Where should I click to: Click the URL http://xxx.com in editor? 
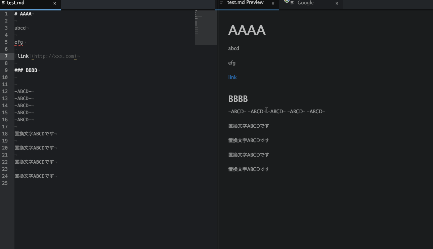pos(54,56)
